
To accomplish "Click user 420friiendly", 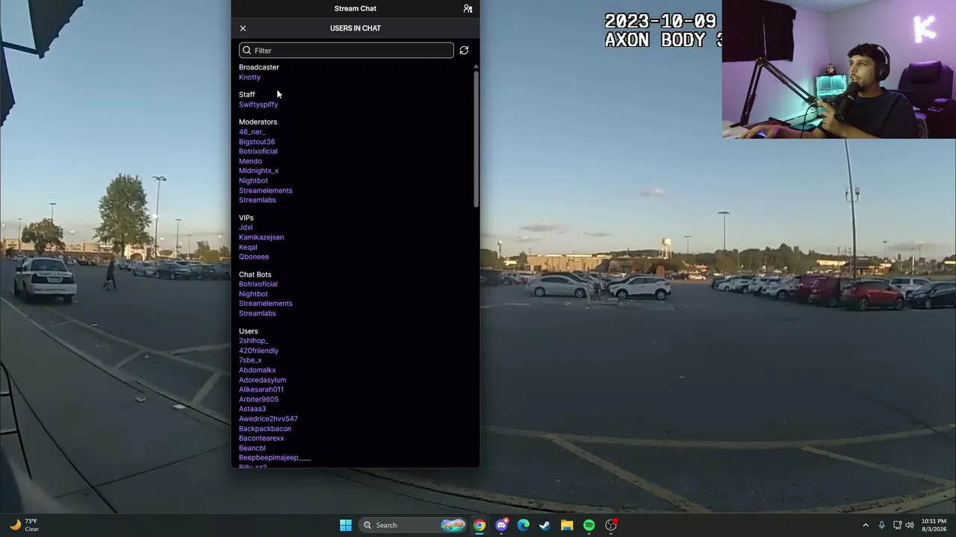I will click(x=258, y=351).
